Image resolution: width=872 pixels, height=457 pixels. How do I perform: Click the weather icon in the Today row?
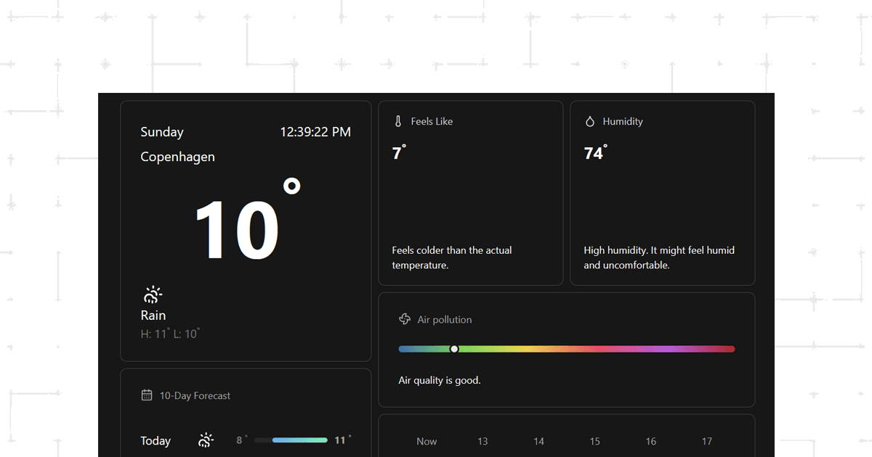(206, 440)
